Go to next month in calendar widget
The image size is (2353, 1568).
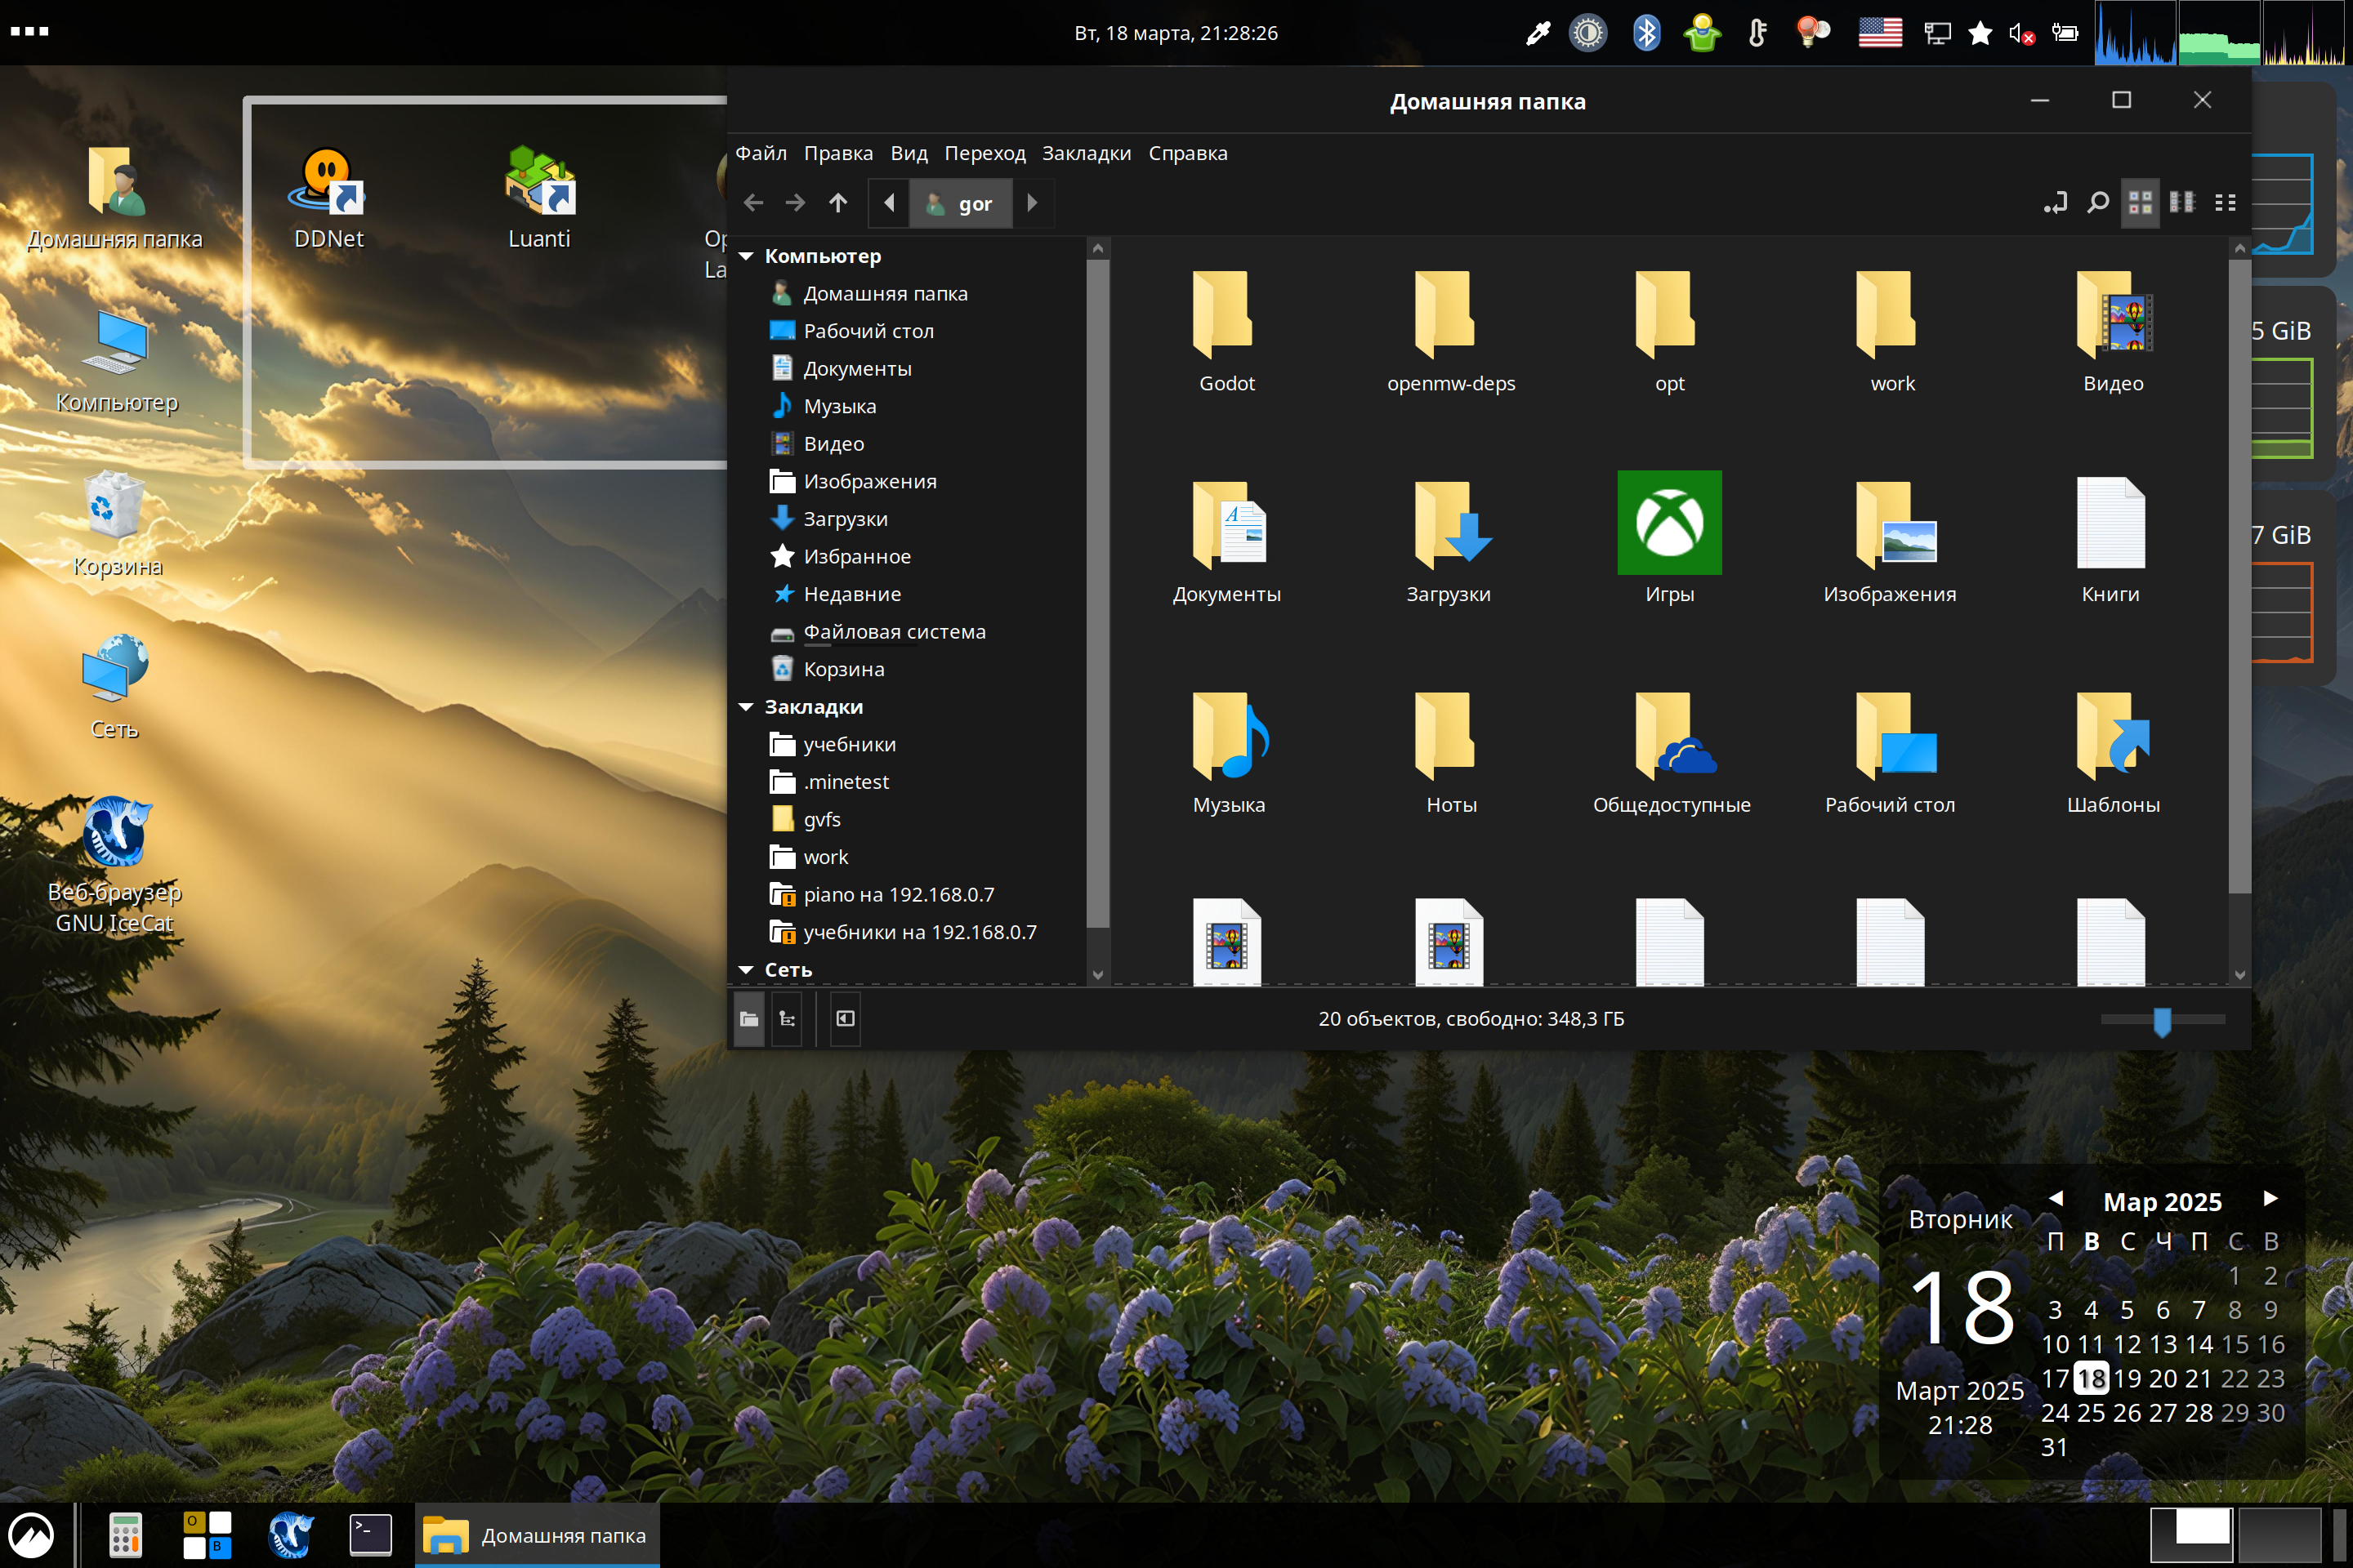(2270, 1199)
